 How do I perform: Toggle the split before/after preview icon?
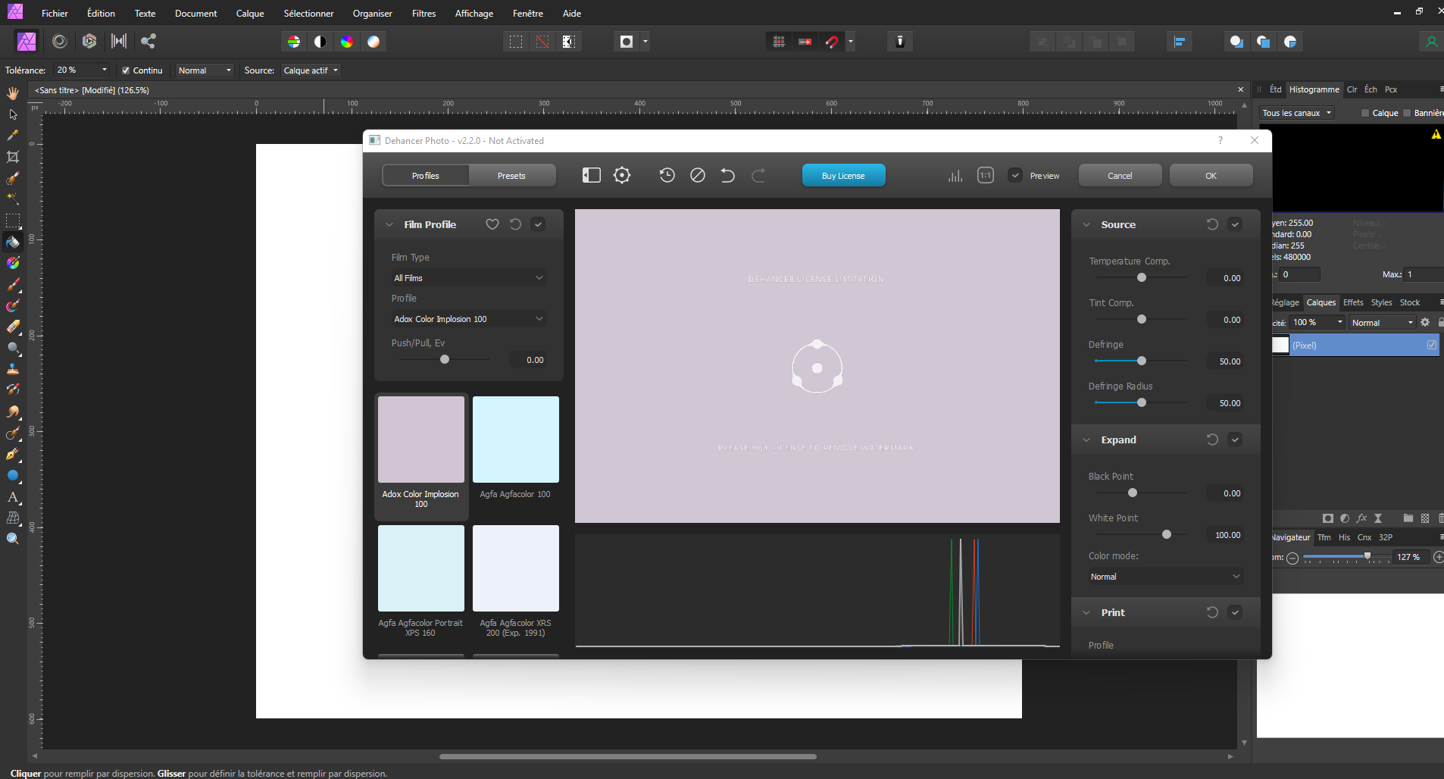[591, 175]
